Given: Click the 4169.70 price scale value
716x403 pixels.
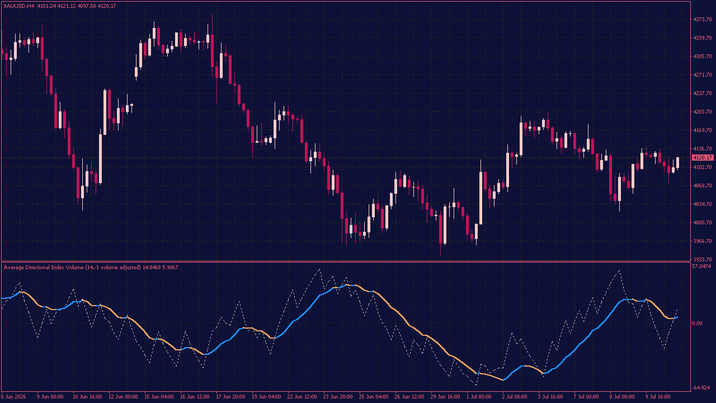Looking at the screenshot, I should [701, 130].
